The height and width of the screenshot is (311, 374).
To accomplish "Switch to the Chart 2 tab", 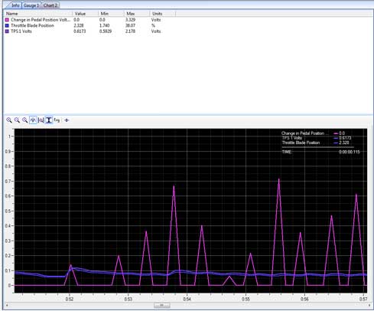I will click(50, 5).
